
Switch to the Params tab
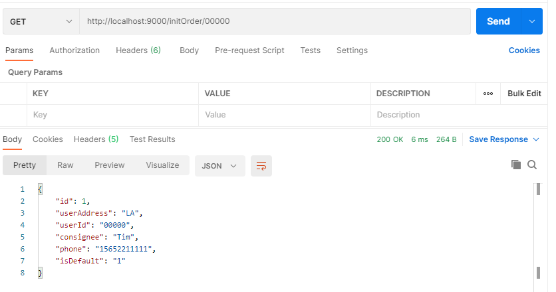[x=19, y=50]
